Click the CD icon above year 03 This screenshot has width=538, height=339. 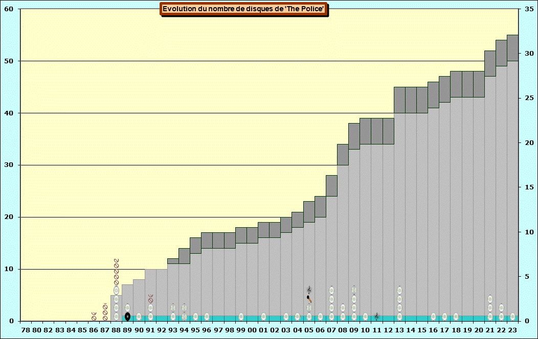[x=286, y=317]
